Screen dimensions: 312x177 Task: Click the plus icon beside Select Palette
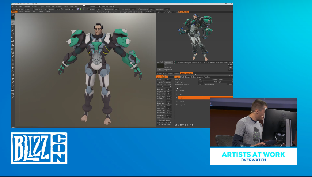click(x=158, y=63)
